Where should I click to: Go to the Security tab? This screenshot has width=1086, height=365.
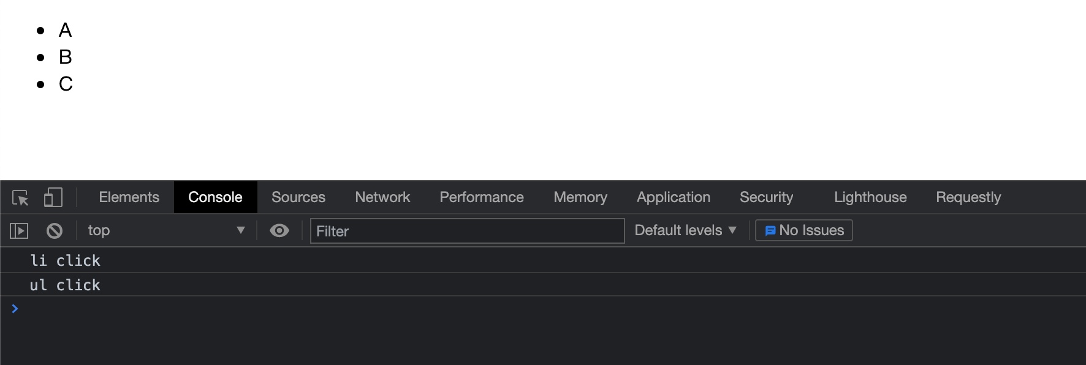[x=766, y=197]
